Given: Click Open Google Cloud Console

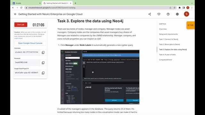Looking at the screenshot, I should click(30, 43).
